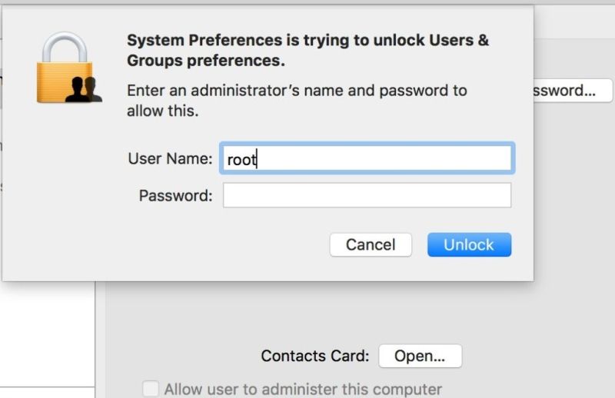Click the bold dialog heading about Users & Groups
This screenshot has width=615, height=398.
pyautogui.click(x=308, y=50)
